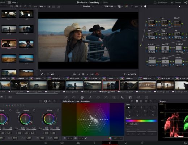Image resolution: width=188 pixels, height=145 pixels.
Task: Select timeline clip 23 thumbnail
Action: (74, 85)
